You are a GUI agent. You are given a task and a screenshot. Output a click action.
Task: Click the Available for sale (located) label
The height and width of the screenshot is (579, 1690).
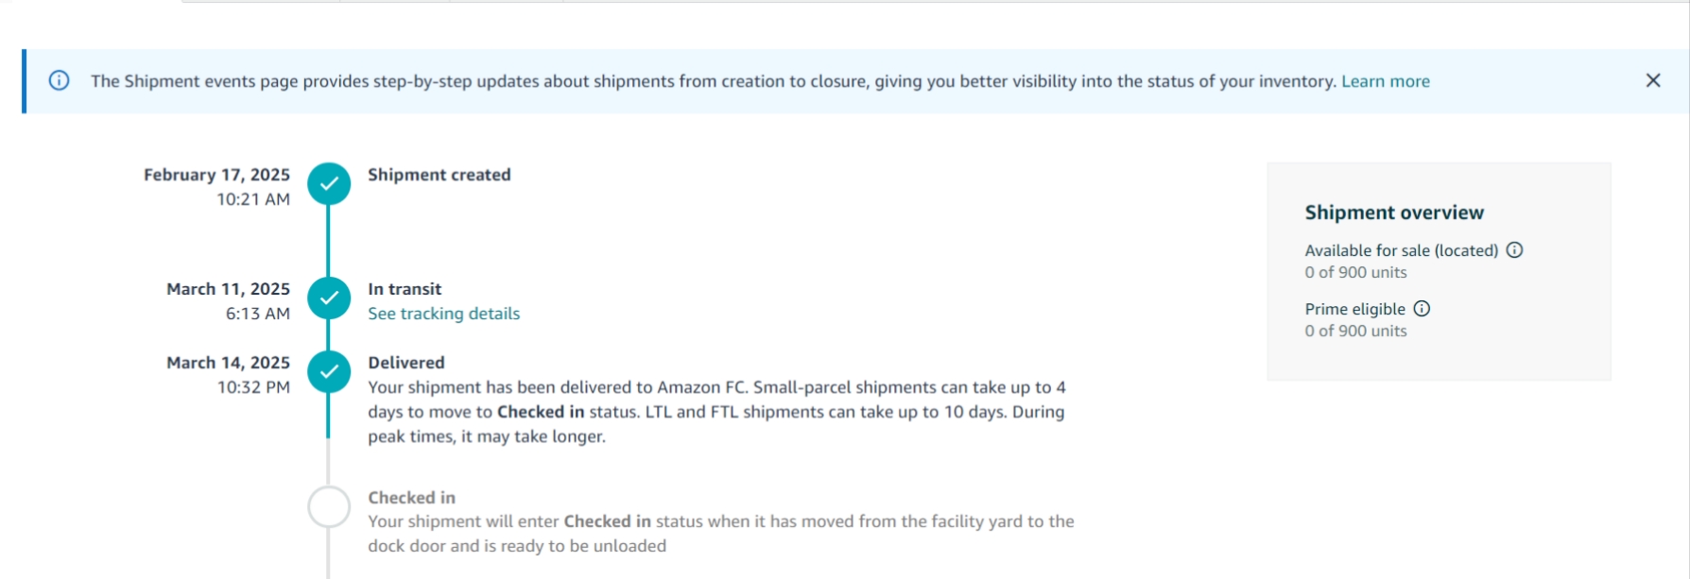point(1401,250)
